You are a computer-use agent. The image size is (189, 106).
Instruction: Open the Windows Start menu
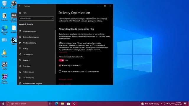(x=3, y=104)
